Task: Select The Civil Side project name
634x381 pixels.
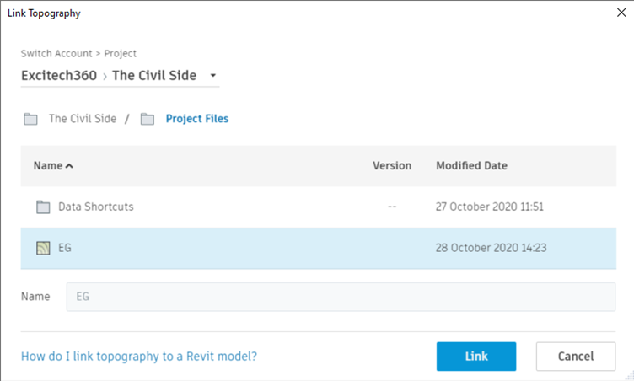Action: tap(154, 75)
